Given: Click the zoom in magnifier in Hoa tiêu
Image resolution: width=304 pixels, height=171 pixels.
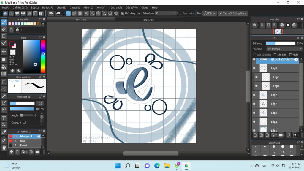Looking at the screenshot, I should click(262, 25).
